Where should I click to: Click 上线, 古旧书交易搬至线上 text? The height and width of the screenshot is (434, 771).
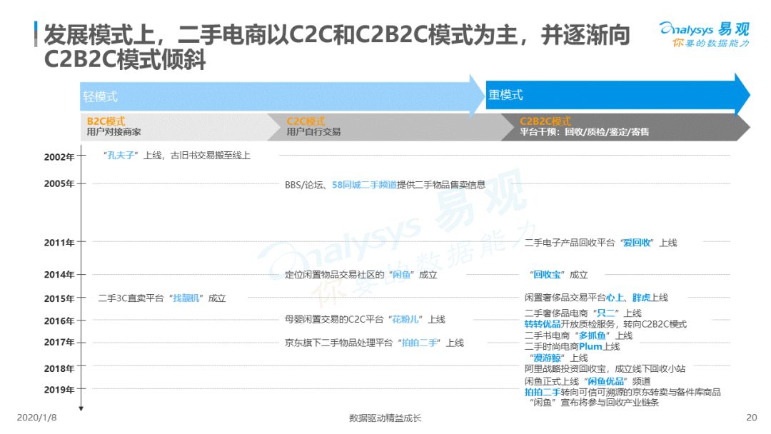(197, 156)
